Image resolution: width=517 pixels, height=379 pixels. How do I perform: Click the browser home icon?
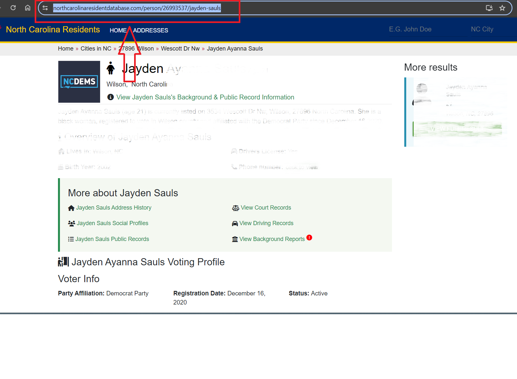pyautogui.click(x=28, y=8)
